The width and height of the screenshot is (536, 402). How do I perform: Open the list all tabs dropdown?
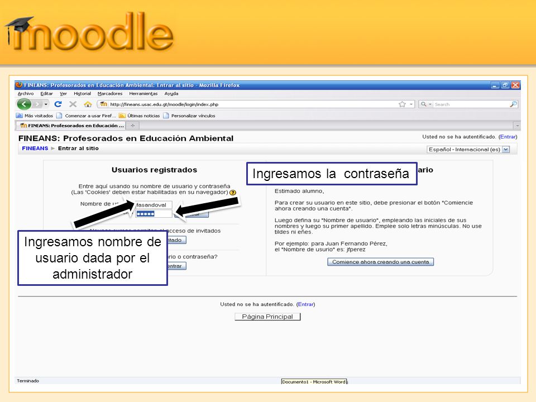pos(517,126)
